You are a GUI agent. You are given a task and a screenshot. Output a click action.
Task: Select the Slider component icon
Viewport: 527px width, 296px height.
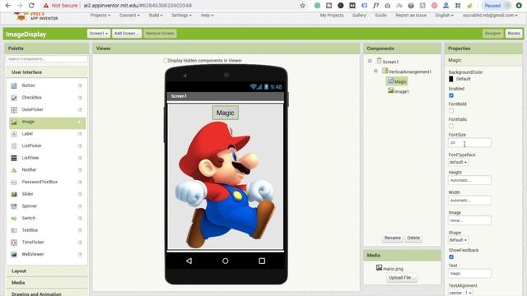[x=14, y=194]
